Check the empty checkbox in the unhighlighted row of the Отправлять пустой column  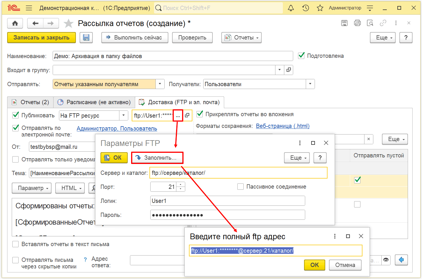[x=357, y=204]
